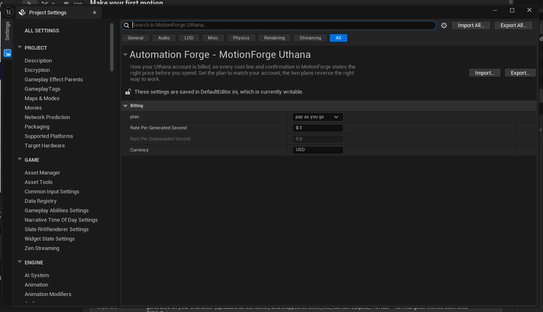543x312 pixels.
Task: Select the General filter tab
Action: coord(136,38)
